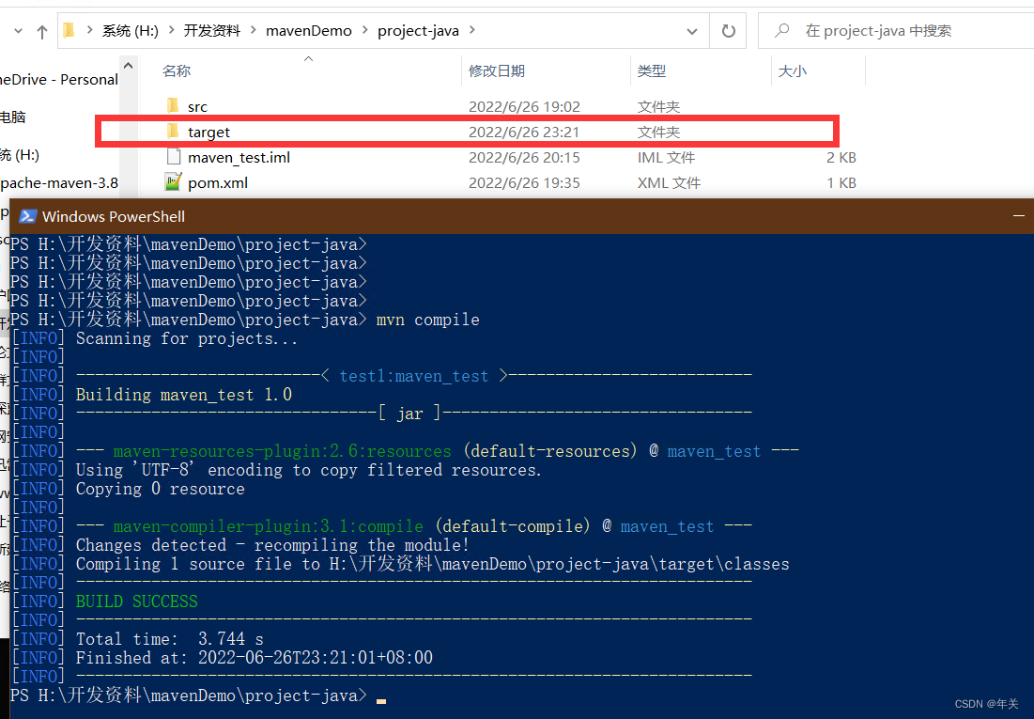The image size is (1034, 719).
Task: Sort by 名称 column header
Action: [x=176, y=70]
